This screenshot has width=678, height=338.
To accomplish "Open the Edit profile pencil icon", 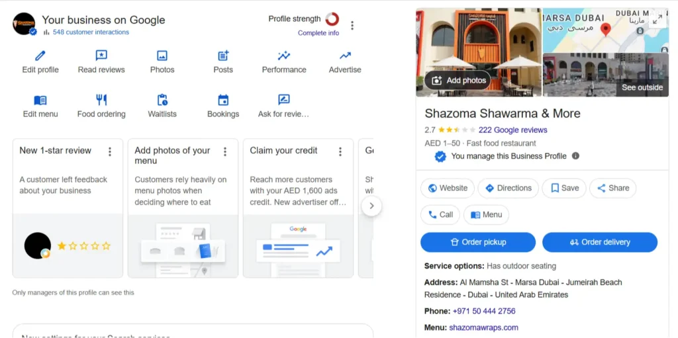I will [x=40, y=56].
